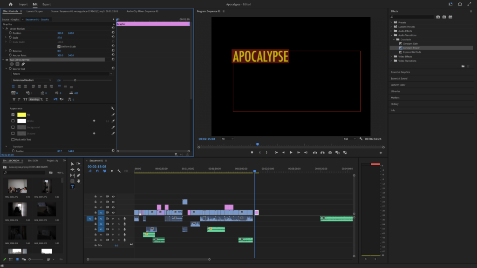The height and width of the screenshot is (268, 477).
Task: Click the Export Frame camera icon
Action: point(330,152)
